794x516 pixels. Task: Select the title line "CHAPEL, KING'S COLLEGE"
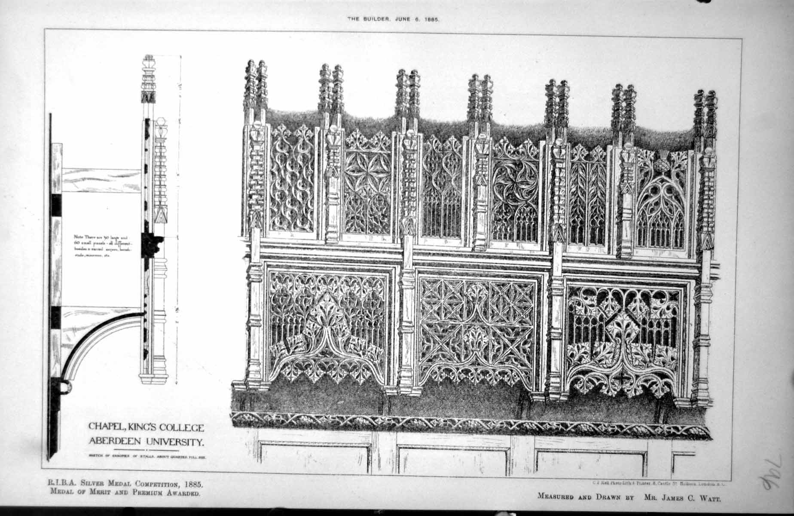(x=146, y=427)
